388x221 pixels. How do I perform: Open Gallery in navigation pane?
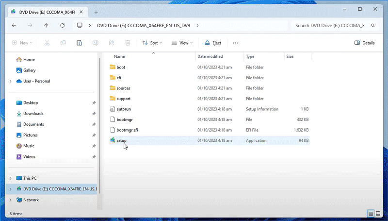coord(26,70)
